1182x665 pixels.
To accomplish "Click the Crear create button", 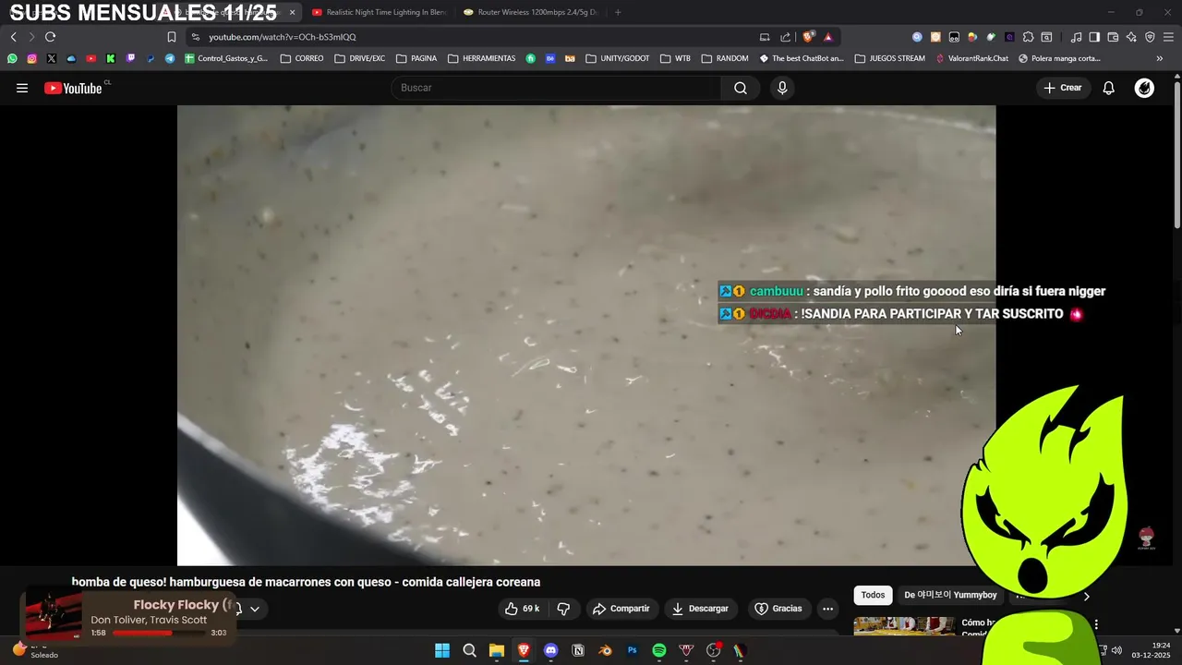I will (x=1063, y=88).
